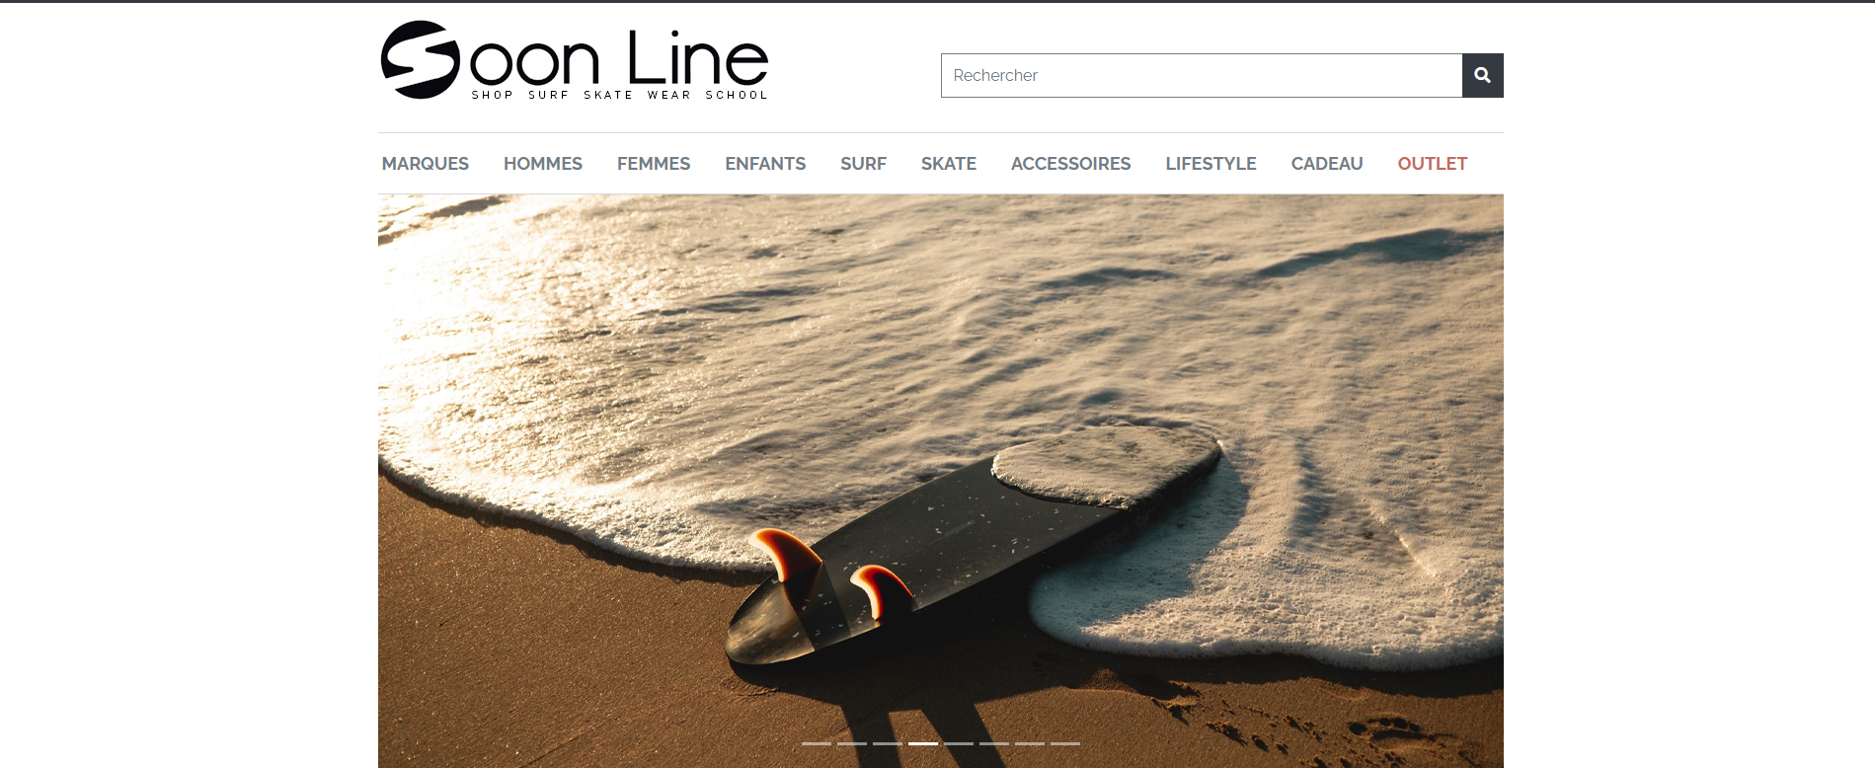Select the third carousel slide dash
Viewport: 1875px width, 768px height.
[888, 743]
